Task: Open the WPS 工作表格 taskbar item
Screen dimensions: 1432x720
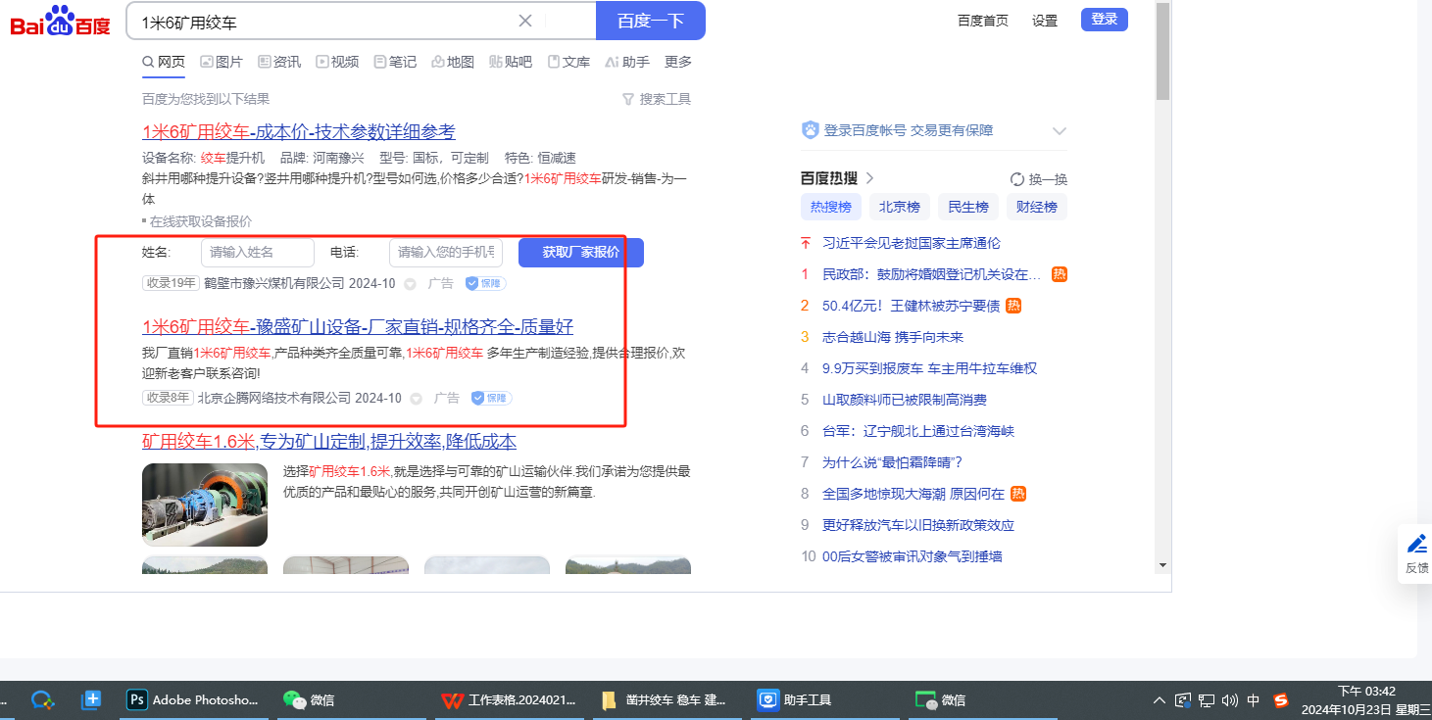Action: click(x=510, y=700)
